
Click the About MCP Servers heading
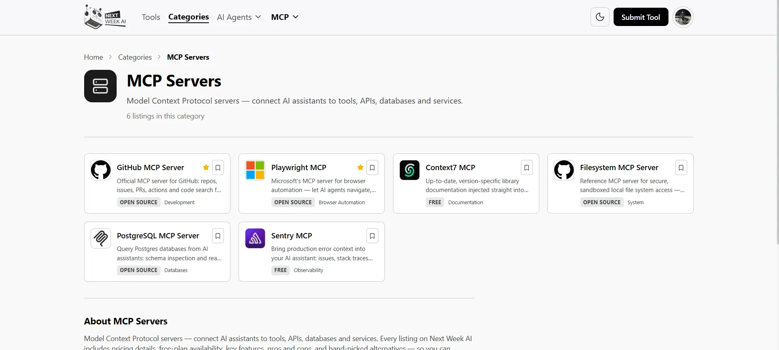[x=126, y=321]
